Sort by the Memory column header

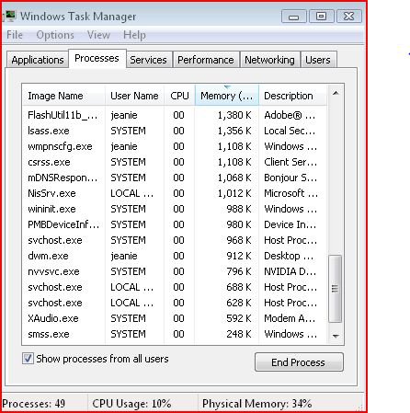pos(227,96)
